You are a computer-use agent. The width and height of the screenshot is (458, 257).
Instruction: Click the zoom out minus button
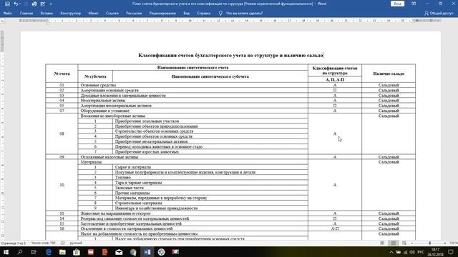click(412, 243)
